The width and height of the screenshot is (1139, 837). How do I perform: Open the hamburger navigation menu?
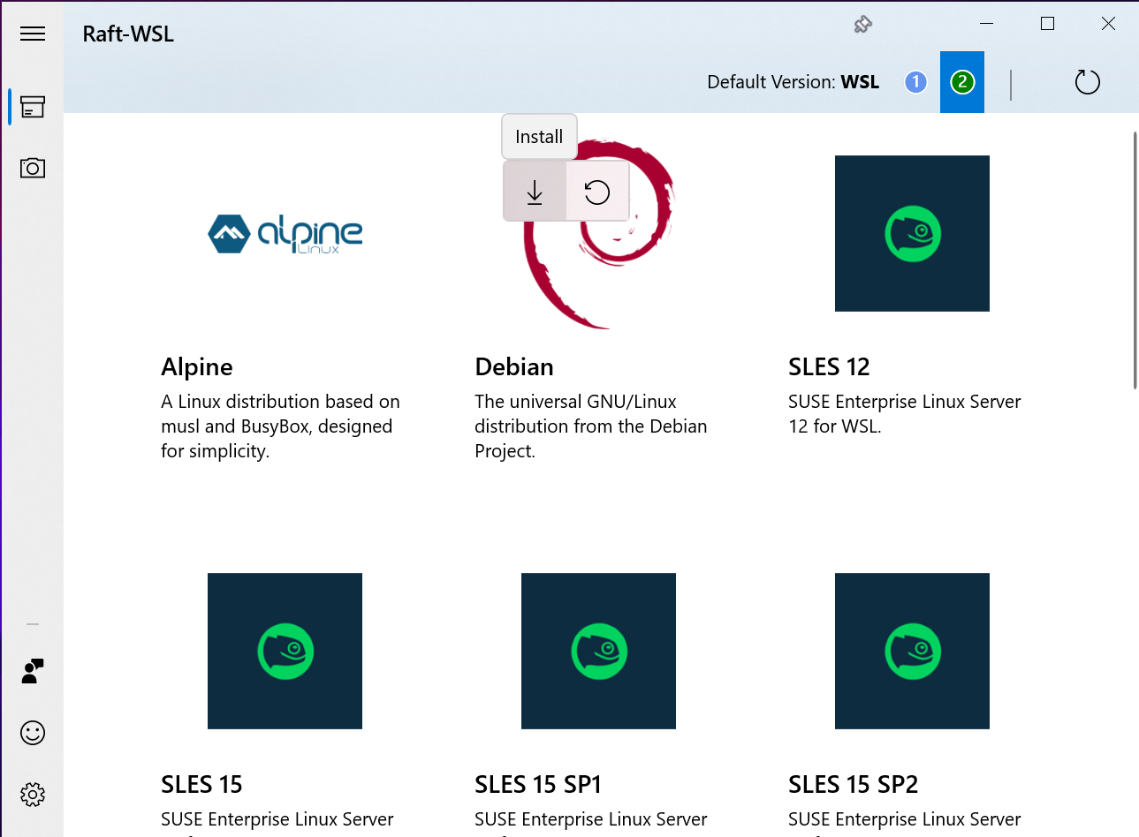pyautogui.click(x=33, y=34)
